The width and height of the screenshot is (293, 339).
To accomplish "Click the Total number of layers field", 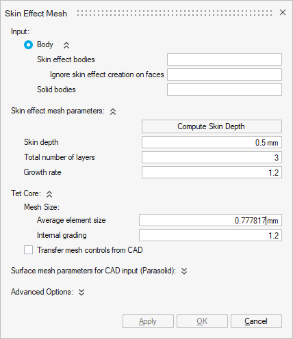I will pos(212,157).
